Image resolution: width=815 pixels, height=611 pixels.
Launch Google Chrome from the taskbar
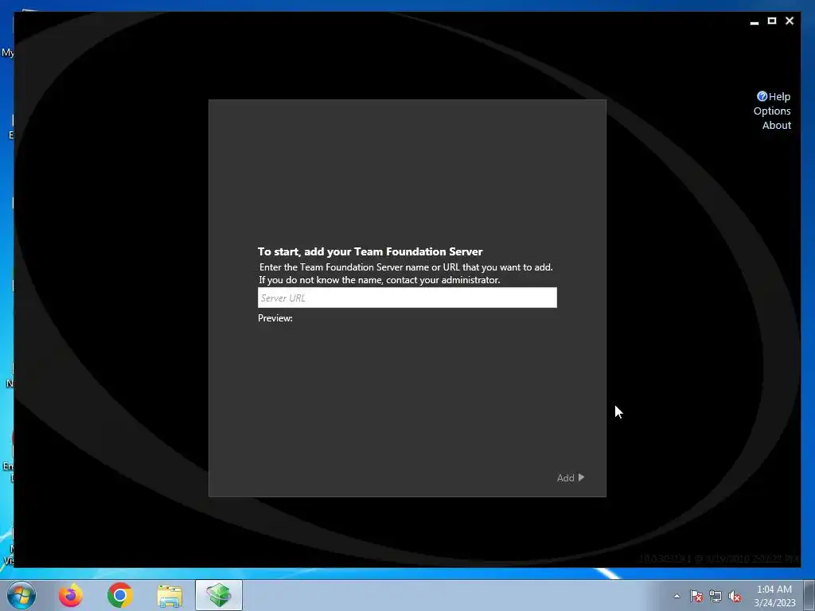click(120, 595)
